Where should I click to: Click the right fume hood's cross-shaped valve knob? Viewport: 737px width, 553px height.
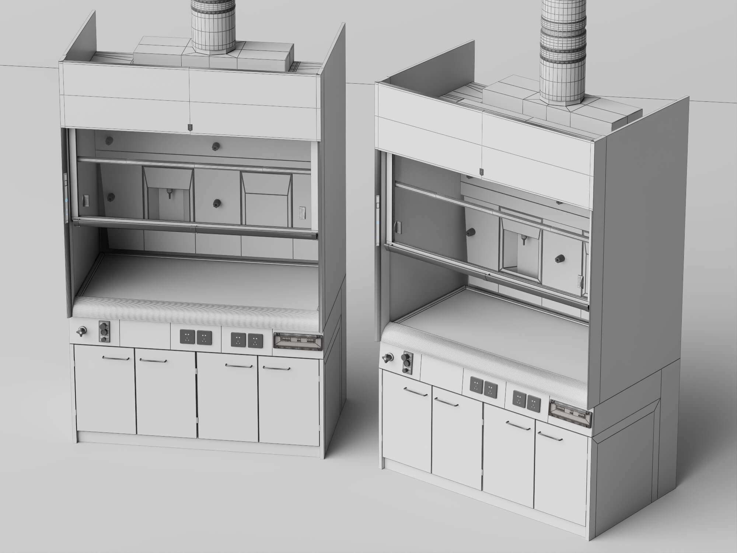tap(388, 358)
